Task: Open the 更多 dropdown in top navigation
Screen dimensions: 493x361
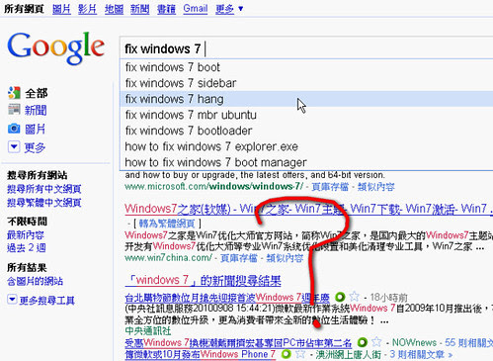Action: (x=229, y=9)
